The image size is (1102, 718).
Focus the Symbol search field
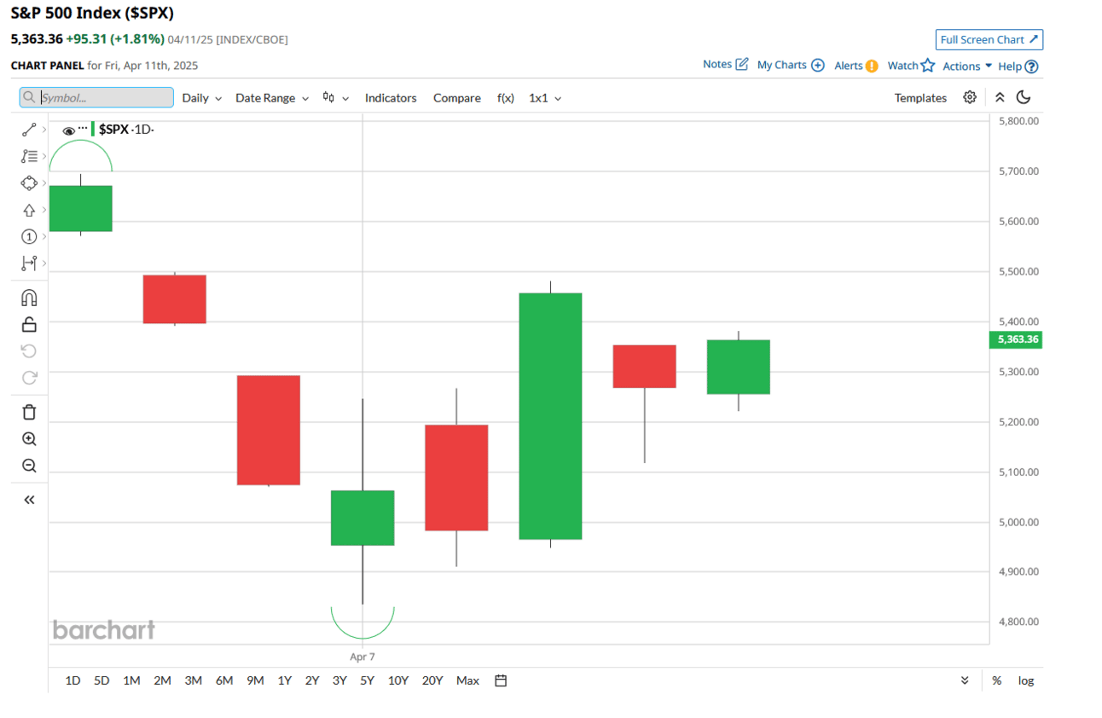click(96, 98)
